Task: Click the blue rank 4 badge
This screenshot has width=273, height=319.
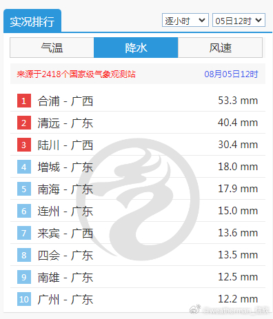Action: tap(24, 167)
